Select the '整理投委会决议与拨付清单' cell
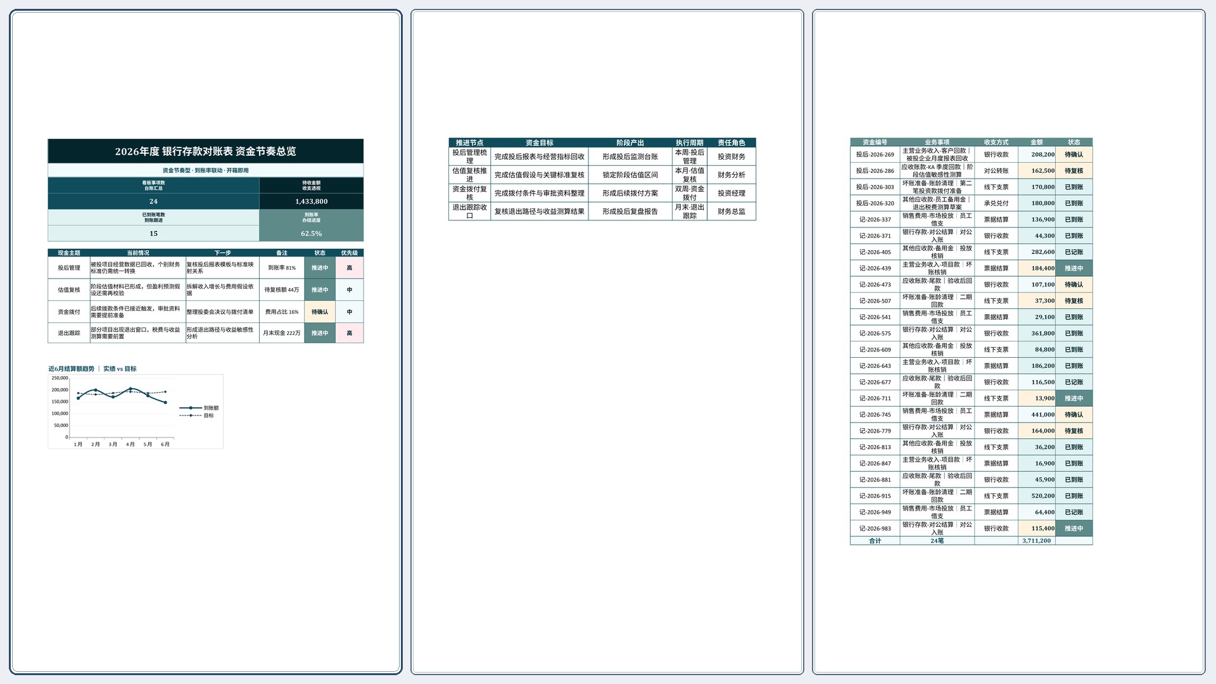This screenshot has height=684, width=1216. (222, 312)
